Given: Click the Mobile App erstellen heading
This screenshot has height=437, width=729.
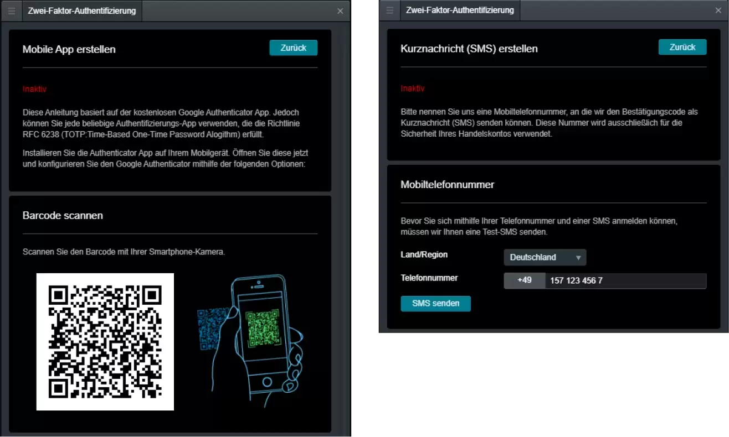Looking at the screenshot, I should pos(69,49).
